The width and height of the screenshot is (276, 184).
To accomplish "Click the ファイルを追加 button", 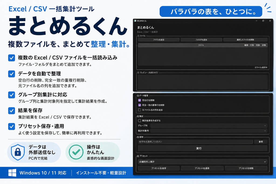I will tap(158, 40).
